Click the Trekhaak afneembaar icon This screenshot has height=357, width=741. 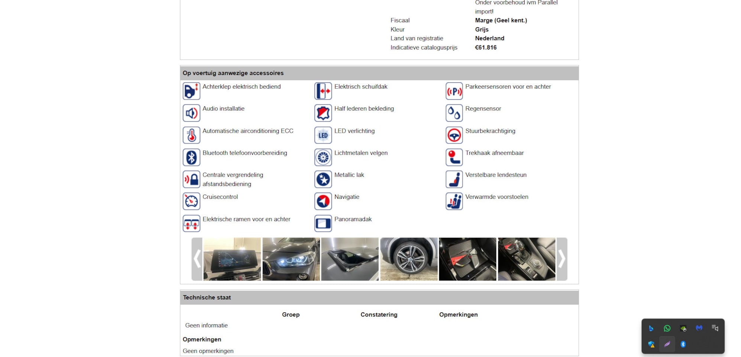[454, 157]
